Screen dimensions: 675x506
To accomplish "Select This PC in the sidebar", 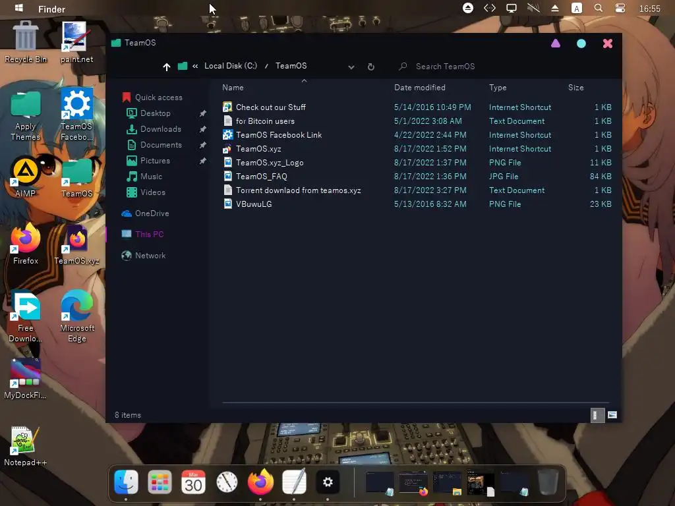I will (x=142, y=234).
